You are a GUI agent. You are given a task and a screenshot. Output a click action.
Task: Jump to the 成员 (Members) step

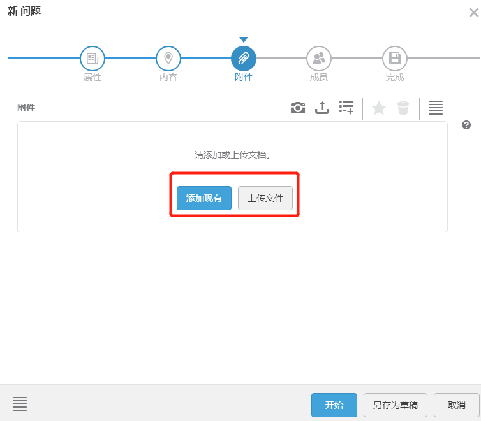pos(319,59)
